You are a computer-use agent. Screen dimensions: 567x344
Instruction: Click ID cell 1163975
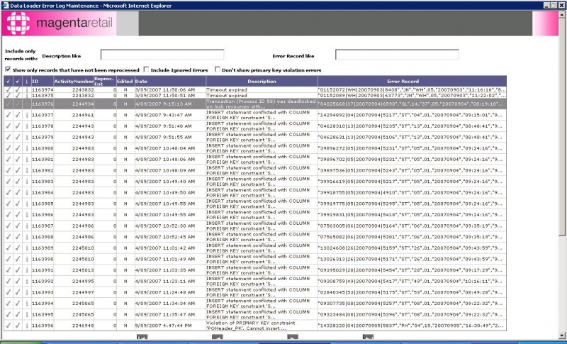(x=43, y=96)
